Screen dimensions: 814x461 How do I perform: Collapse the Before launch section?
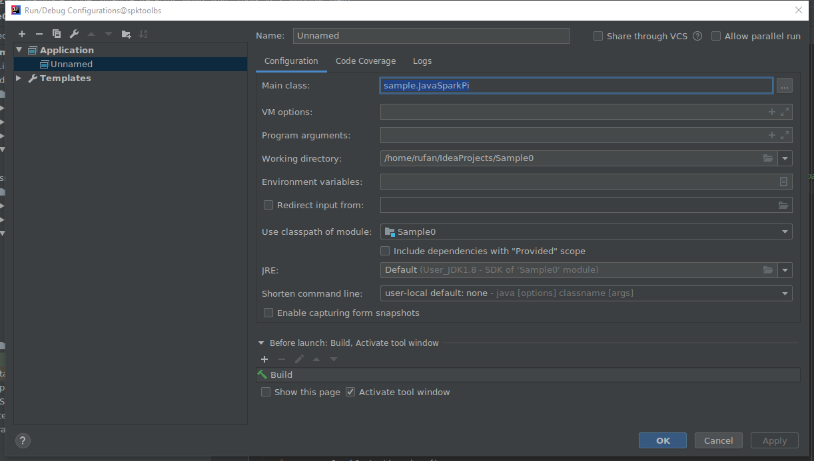[261, 343]
